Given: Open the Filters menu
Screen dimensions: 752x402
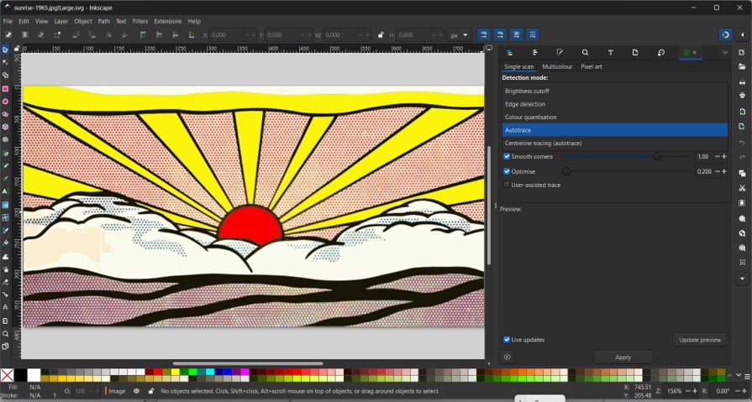Looking at the screenshot, I should point(140,21).
